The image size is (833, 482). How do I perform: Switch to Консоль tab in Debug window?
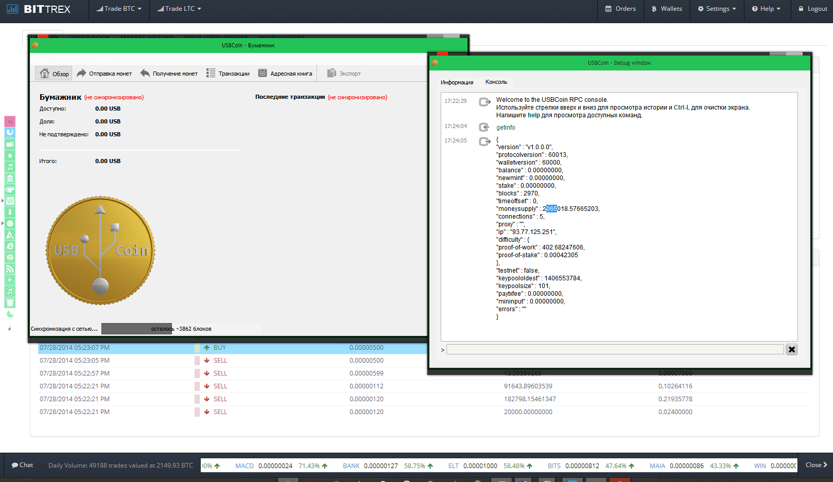click(496, 82)
